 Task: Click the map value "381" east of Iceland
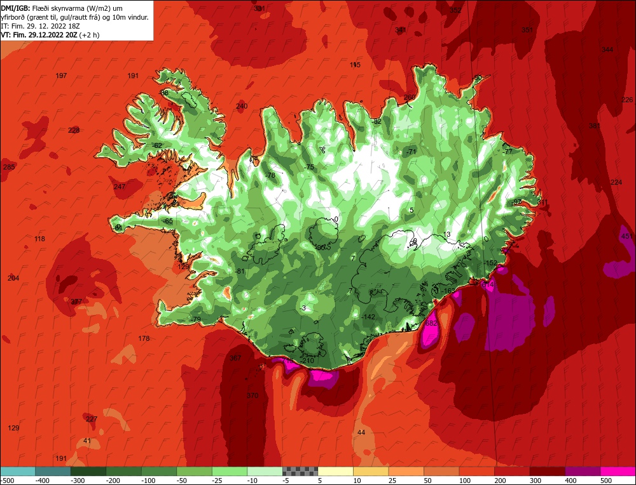tap(595, 126)
